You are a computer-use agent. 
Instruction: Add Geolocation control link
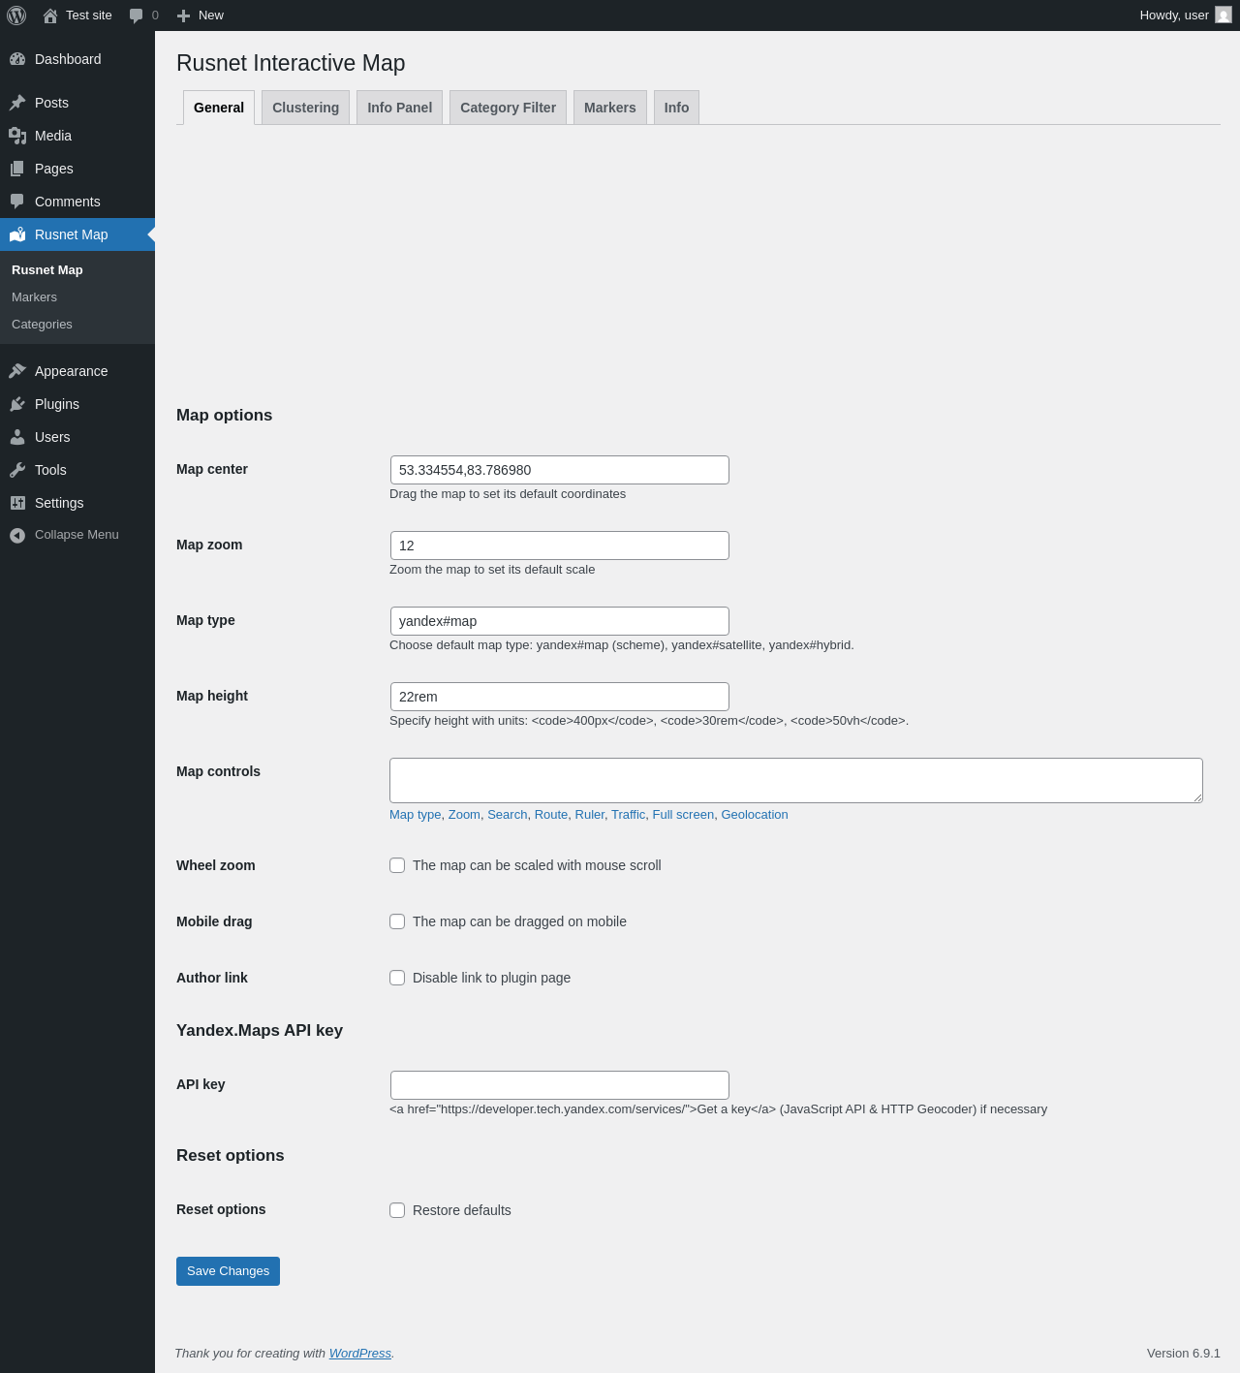click(755, 815)
